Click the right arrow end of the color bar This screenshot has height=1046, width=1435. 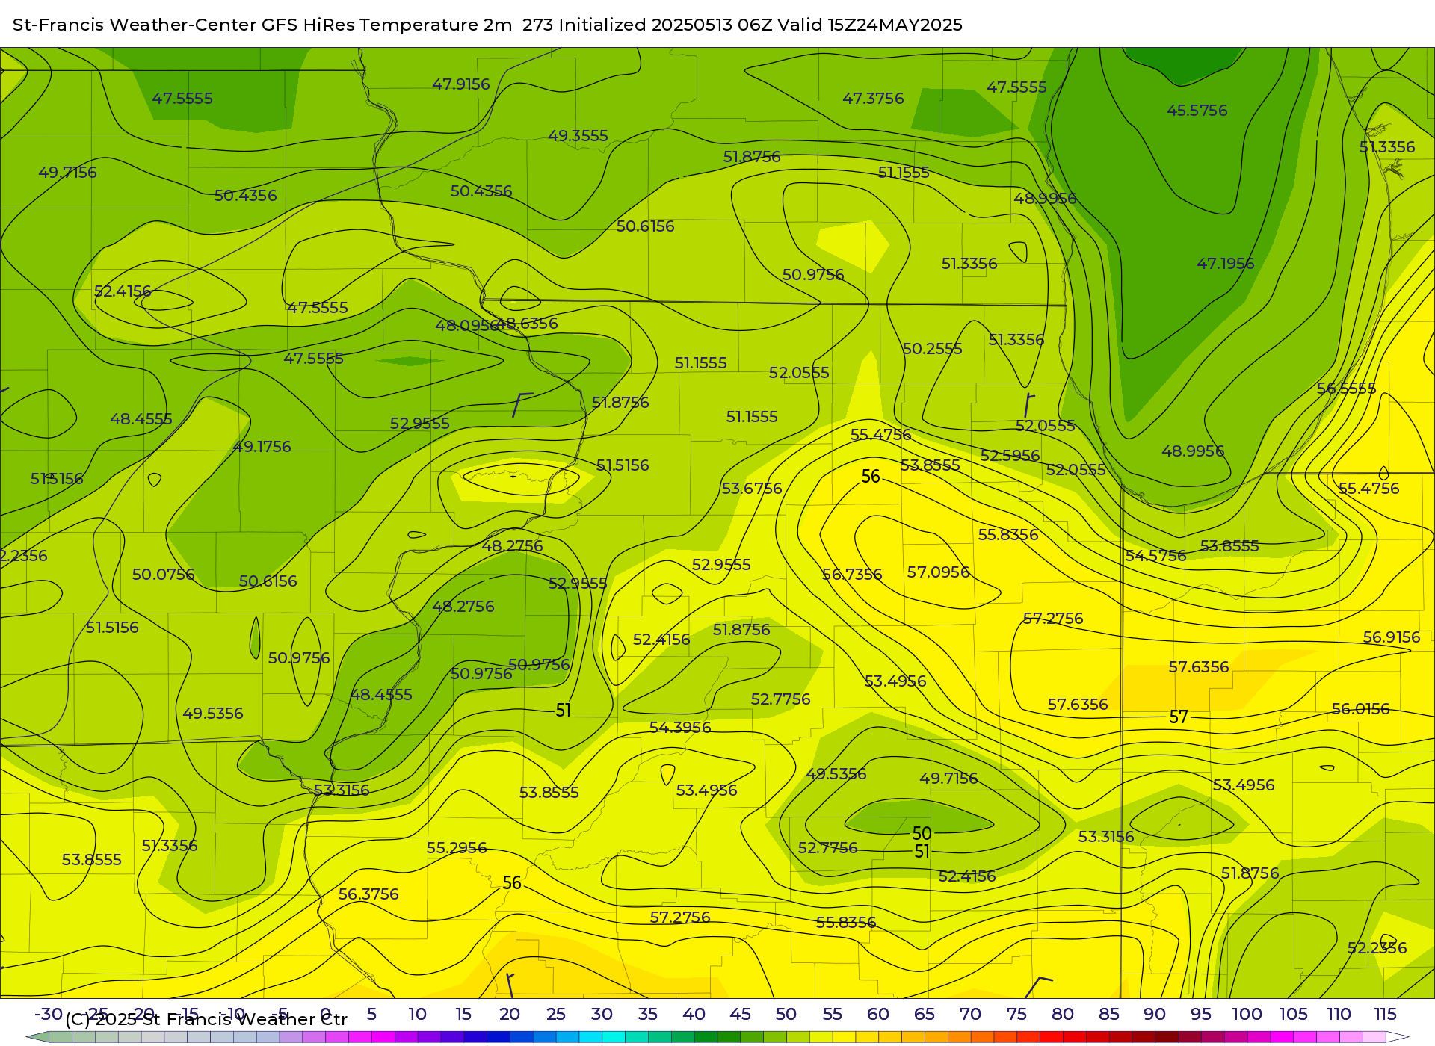pyautogui.click(x=1398, y=1037)
